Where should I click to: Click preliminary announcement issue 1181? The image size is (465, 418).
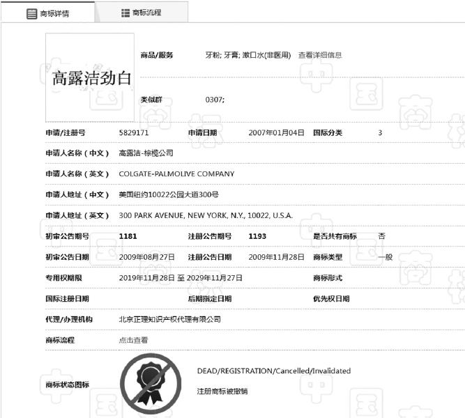128,236
